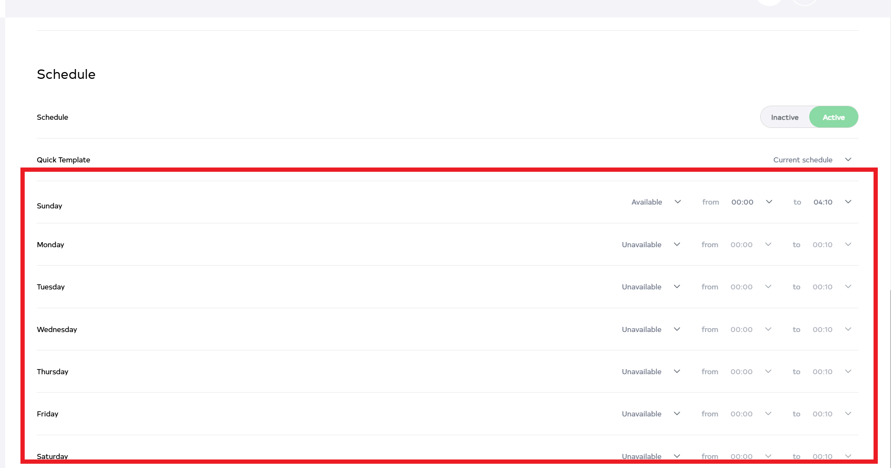Open Sunday's Available status dropdown

coord(656,202)
